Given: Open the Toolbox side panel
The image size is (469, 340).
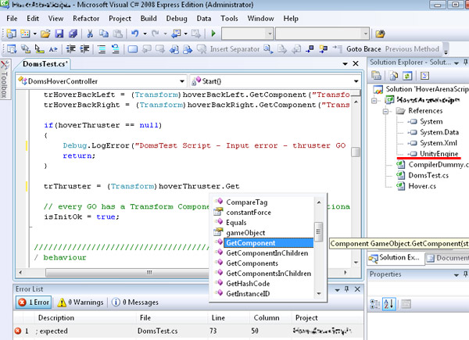Looking at the screenshot, I should (x=5, y=79).
